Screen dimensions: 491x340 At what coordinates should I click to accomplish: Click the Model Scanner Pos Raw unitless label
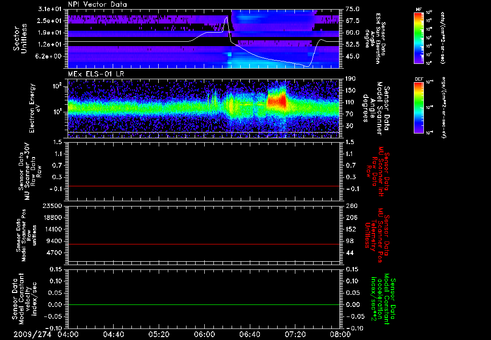[26, 236]
